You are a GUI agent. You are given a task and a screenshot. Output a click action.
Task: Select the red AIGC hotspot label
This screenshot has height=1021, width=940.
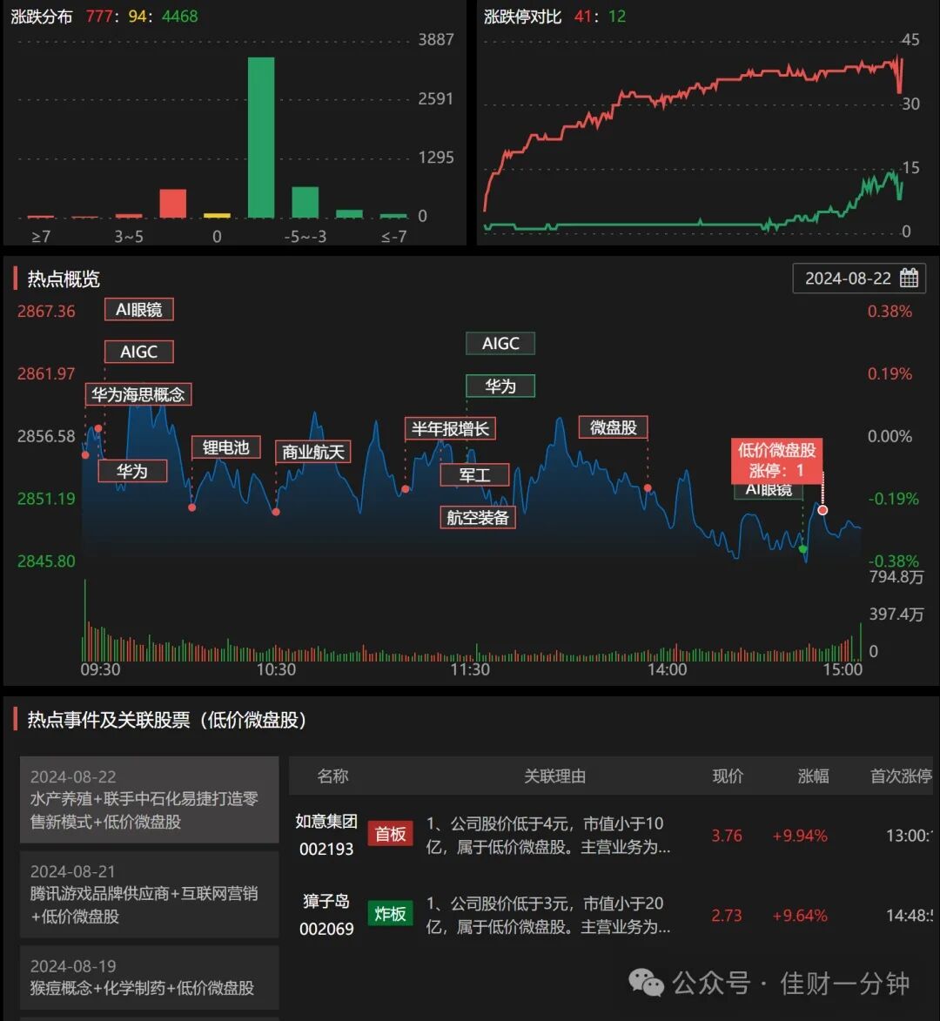[x=138, y=352]
